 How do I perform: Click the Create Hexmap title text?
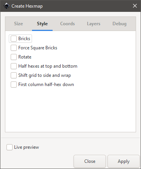[x=27, y=6]
